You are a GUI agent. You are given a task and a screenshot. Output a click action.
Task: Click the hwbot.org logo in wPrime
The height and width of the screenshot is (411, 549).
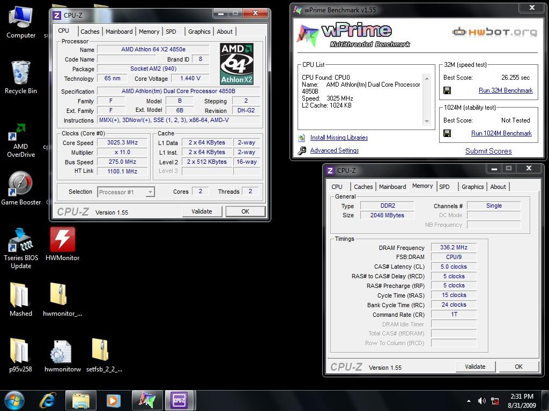tap(494, 32)
